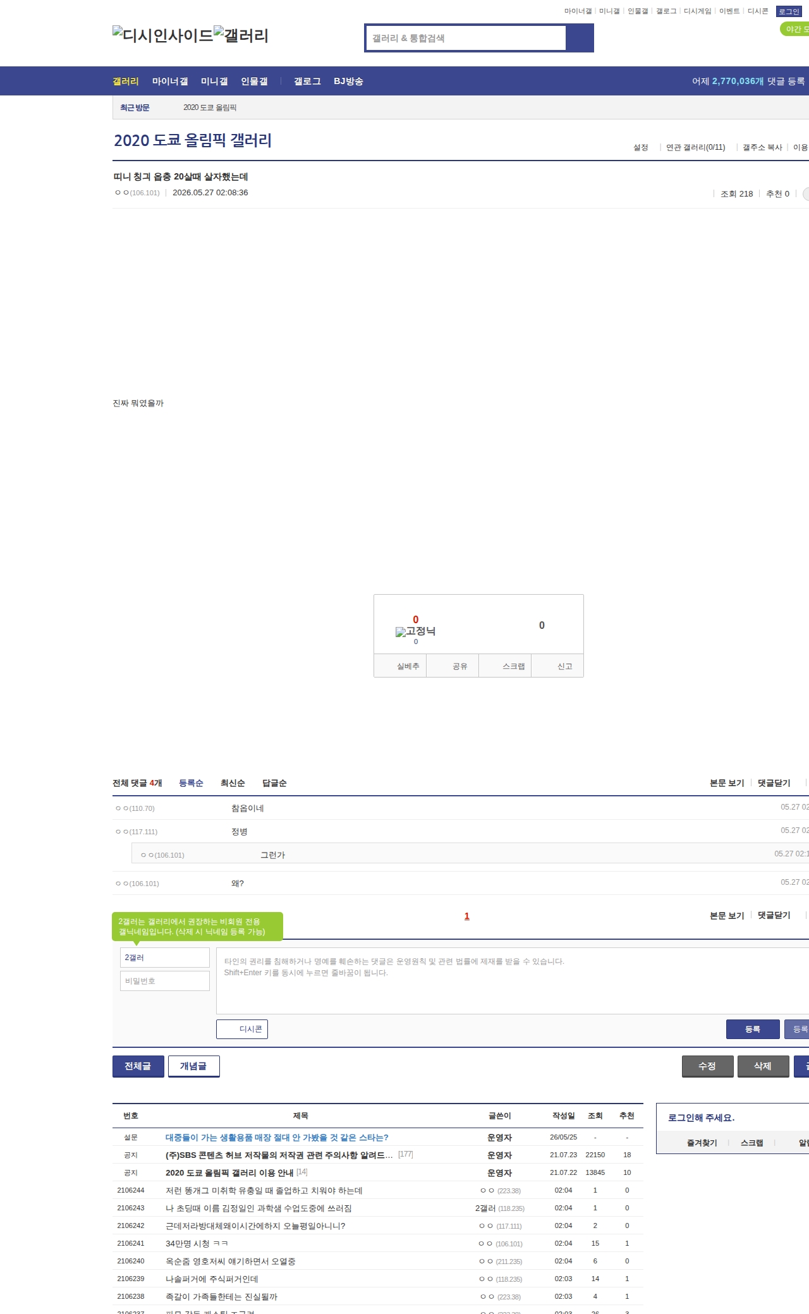Viewport: 809px width, 1314px height.
Task: Open the 2020 도쿄 올림픽 갤러리 title
Action: click(x=193, y=140)
